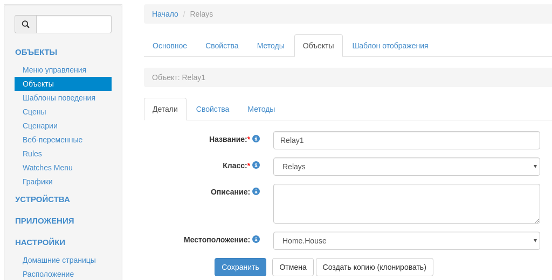Open Сценарии in the sidebar

pos(40,126)
